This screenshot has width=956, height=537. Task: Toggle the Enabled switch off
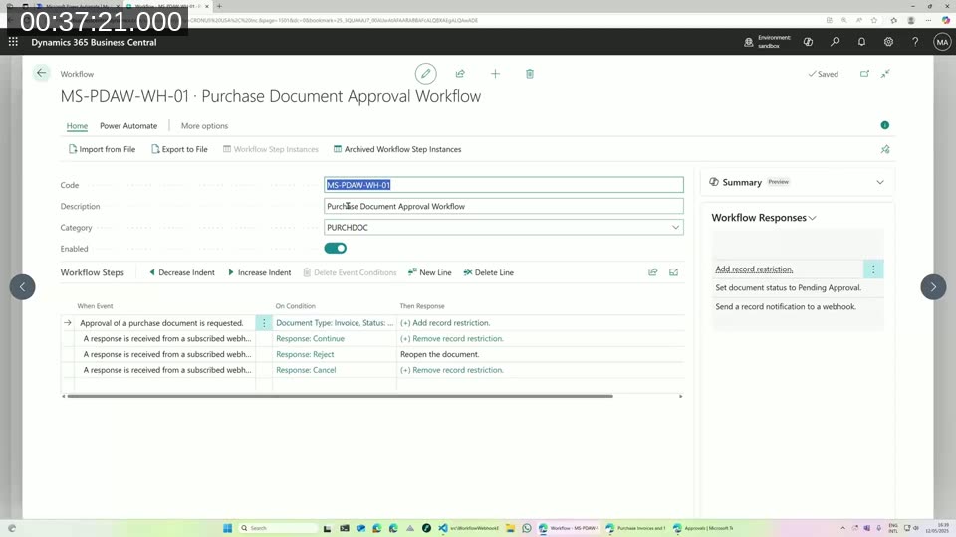point(336,248)
